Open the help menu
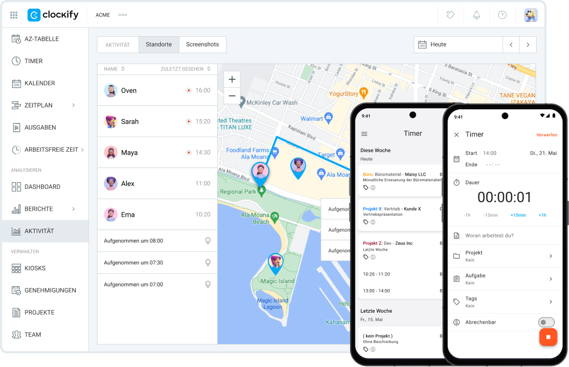Viewport: 569px width, 367px height. [502, 15]
